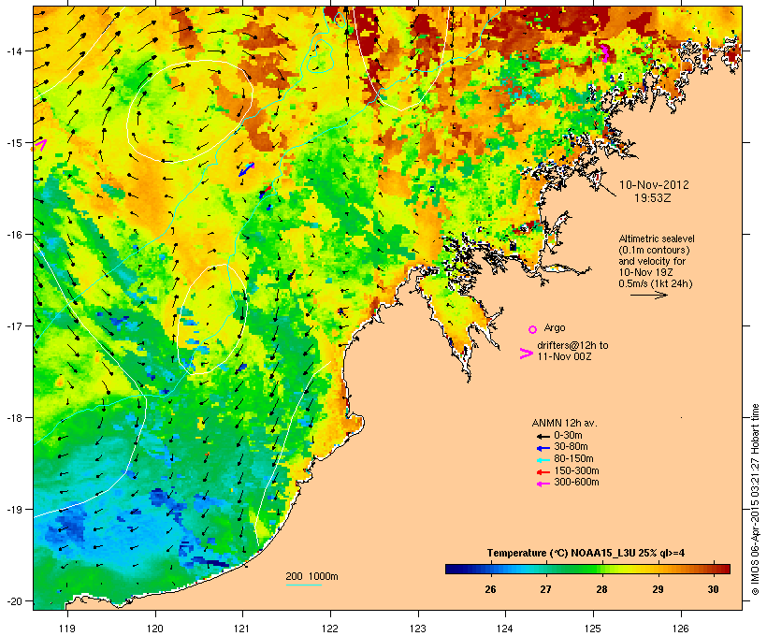Viewport: 767px width, 636px height.
Task: Click the black 0-30m arrow legend icon
Action: point(543,436)
